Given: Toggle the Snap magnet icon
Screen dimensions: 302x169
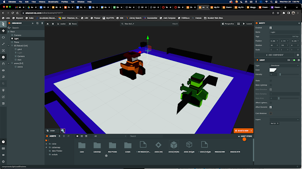Looking at the screenshot, I should pos(3,64).
